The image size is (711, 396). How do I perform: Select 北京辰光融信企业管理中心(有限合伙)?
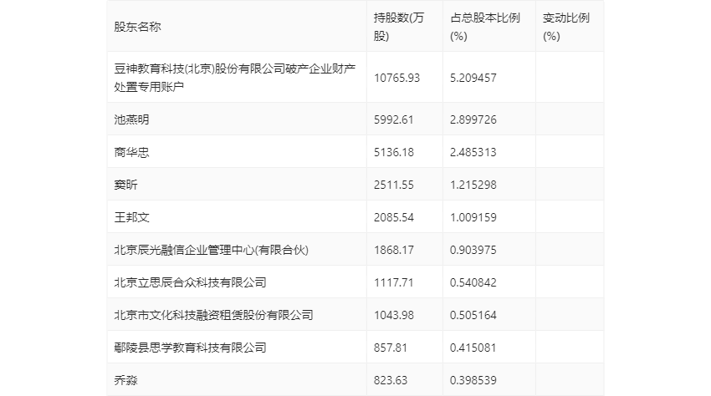pyautogui.click(x=212, y=250)
